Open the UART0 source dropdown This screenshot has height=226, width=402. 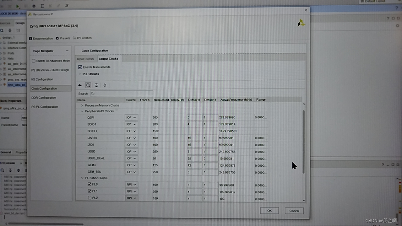point(131,138)
